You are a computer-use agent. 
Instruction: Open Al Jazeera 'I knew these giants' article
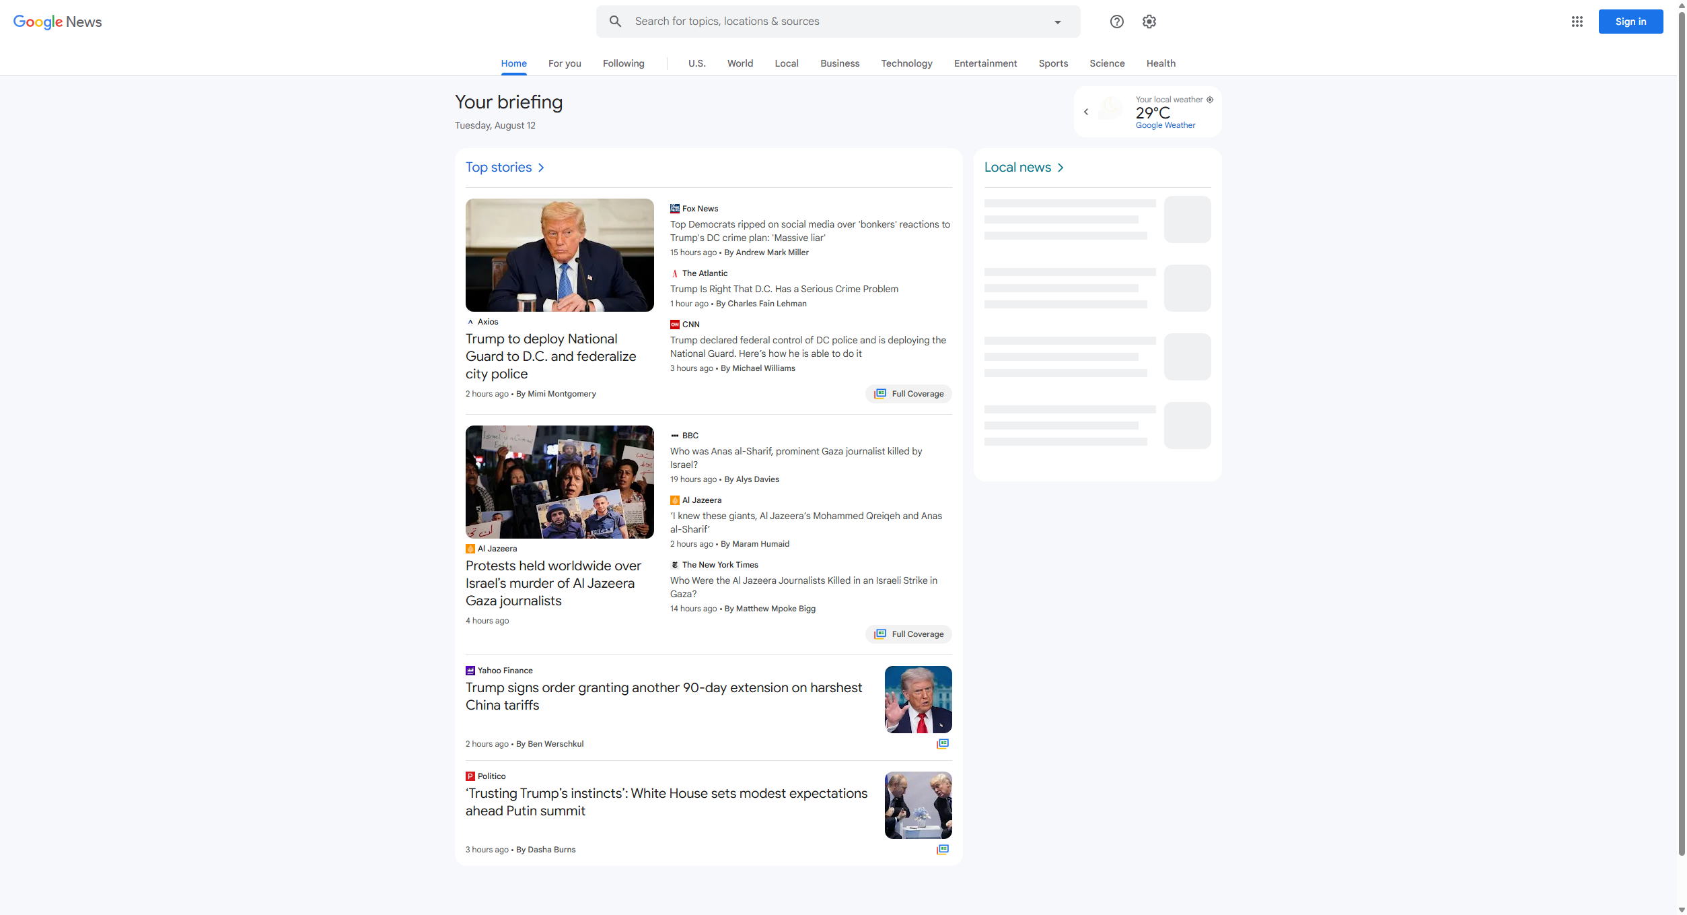click(x=805, y=522)
